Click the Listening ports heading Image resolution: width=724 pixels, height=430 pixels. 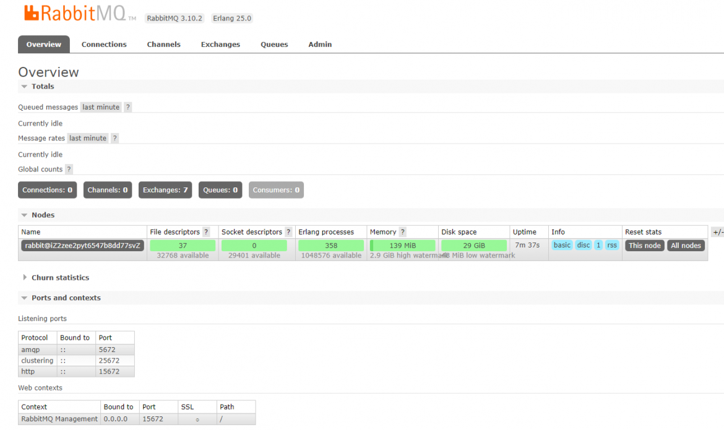pyautogui.click(x=43, y=319)
